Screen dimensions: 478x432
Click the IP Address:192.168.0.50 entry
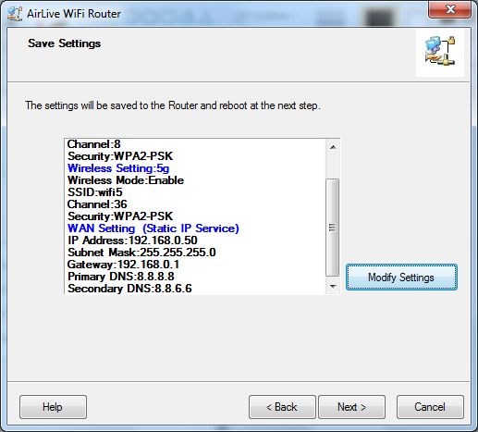132,241
